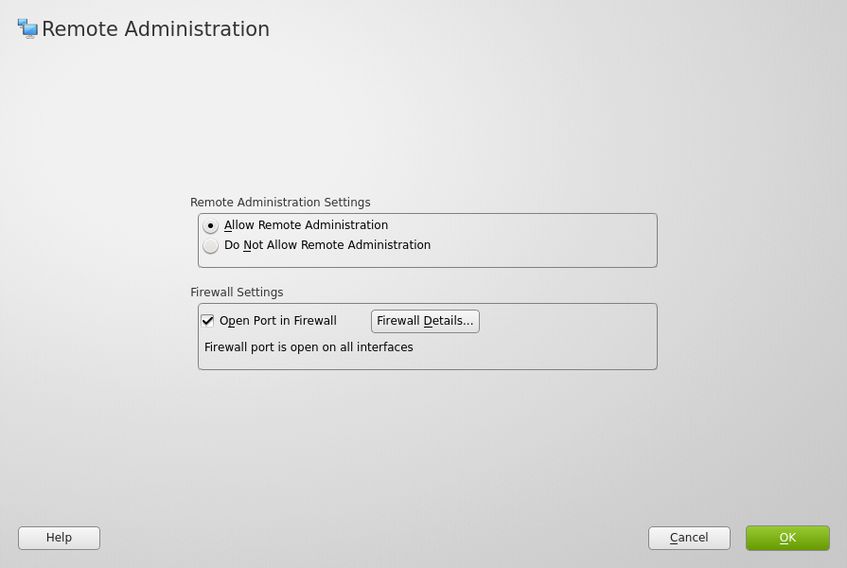This screenshot has width=847, height=568.
Task: Click the firewall port open status text
Action: click(309, 347)
